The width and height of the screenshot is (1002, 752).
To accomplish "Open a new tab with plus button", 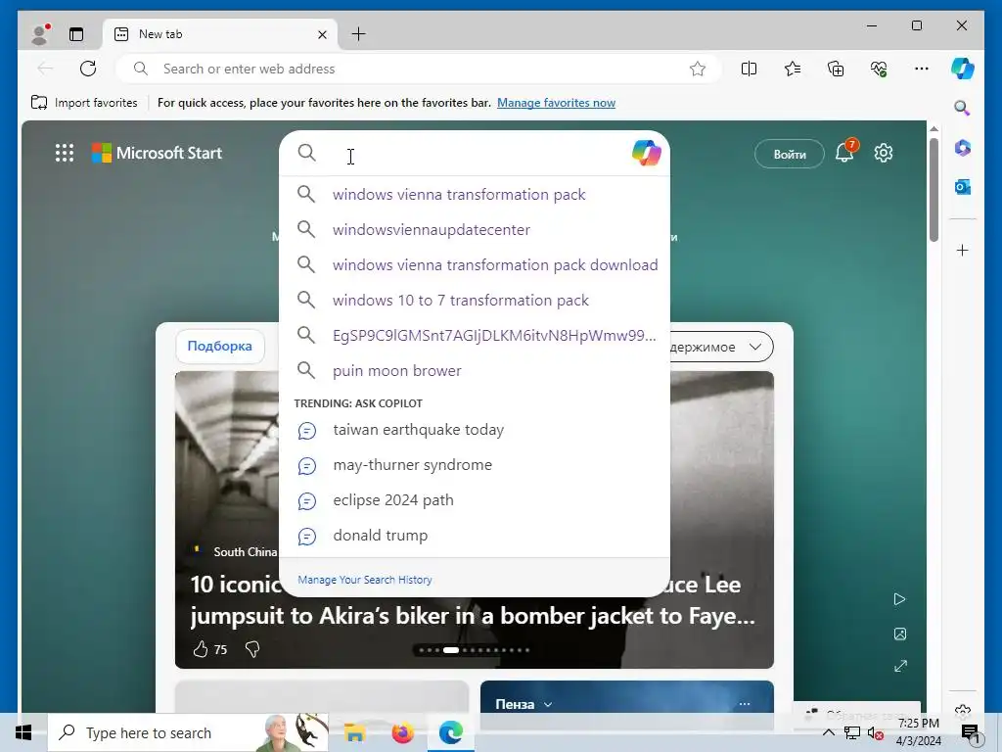I will [358, 34].
